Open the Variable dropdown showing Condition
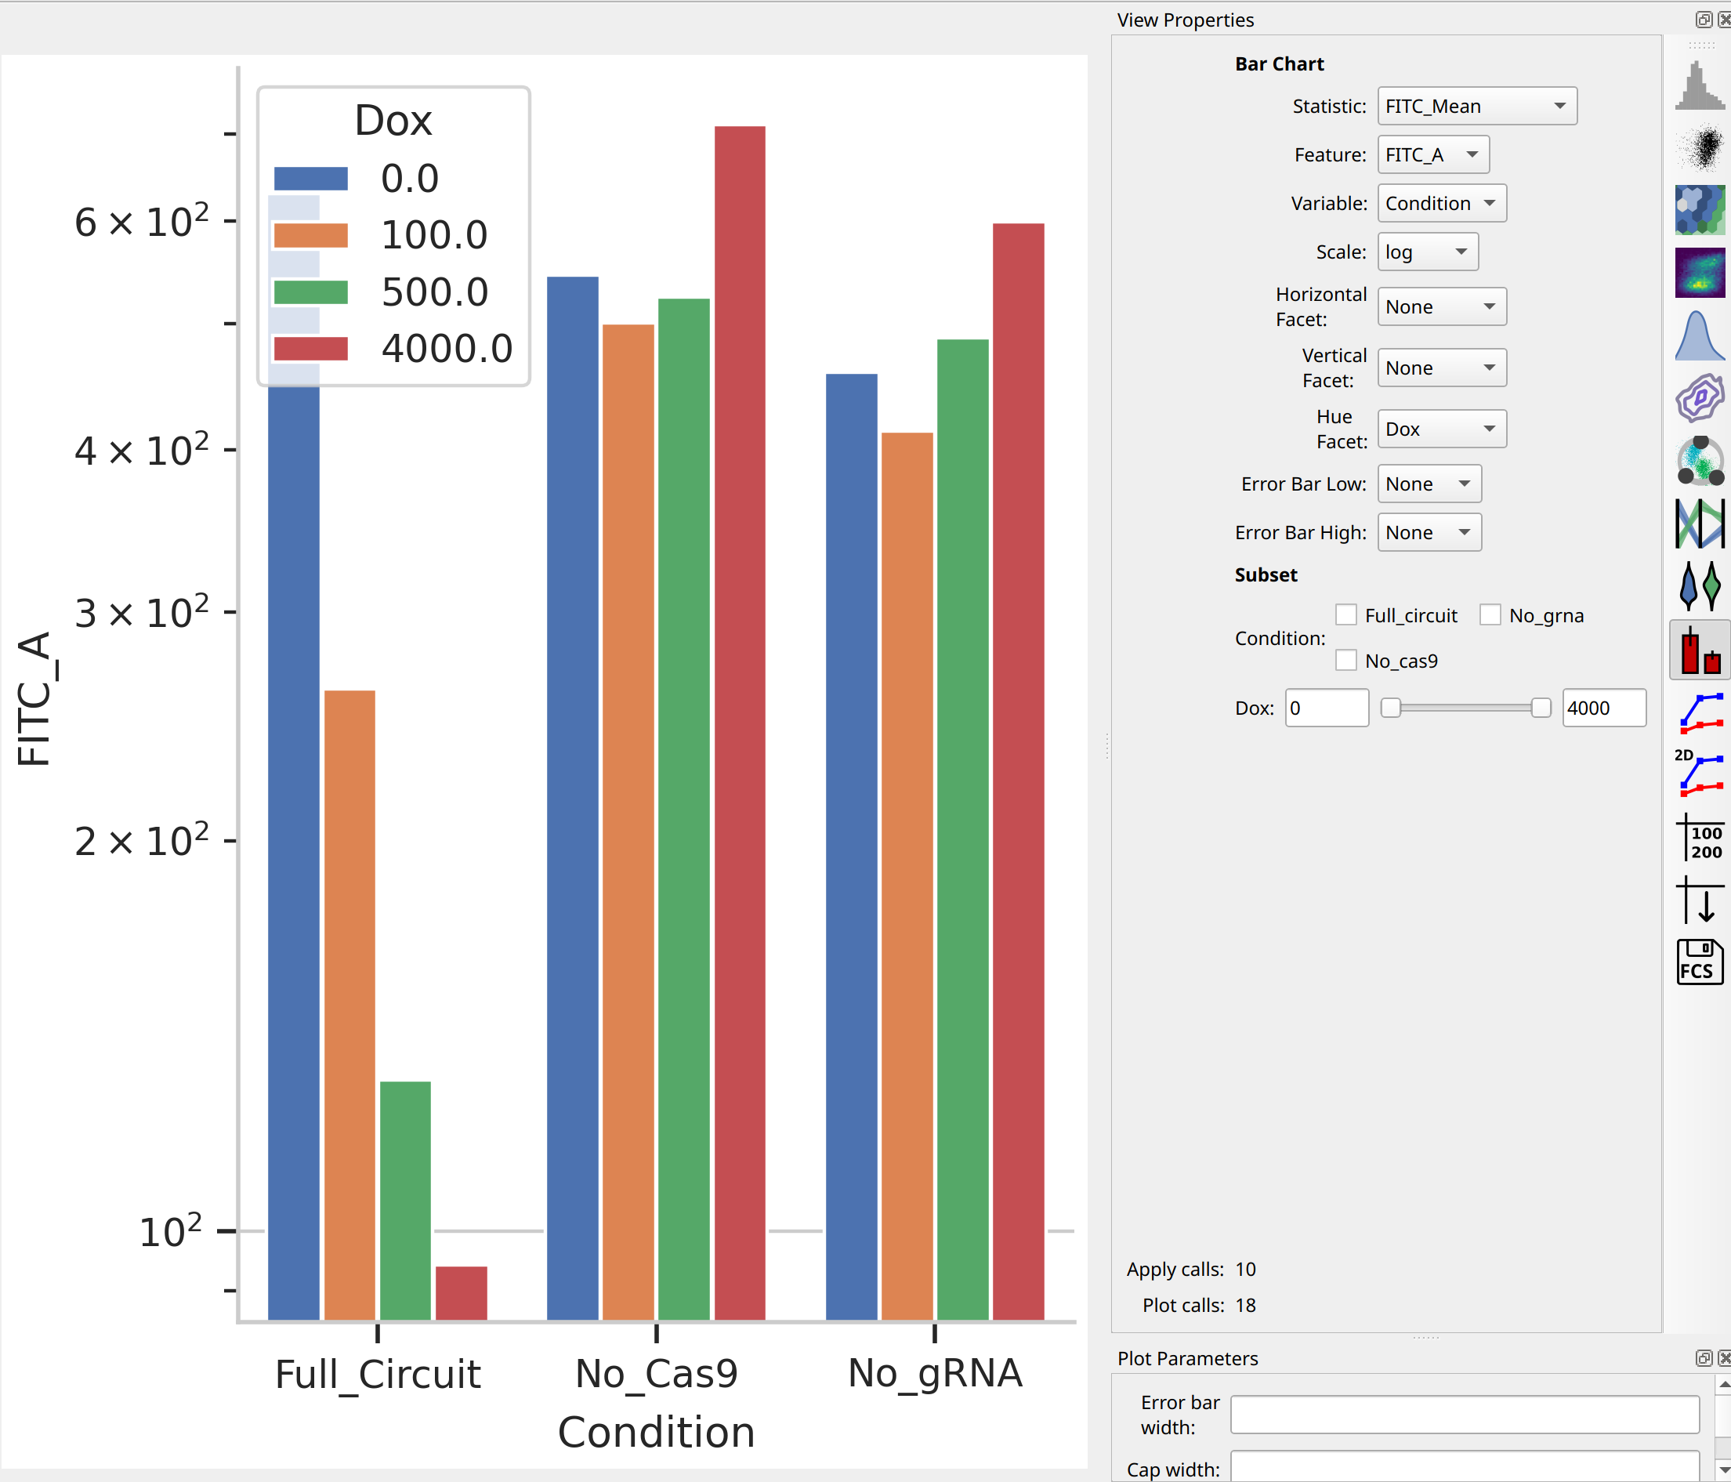 1441,203
